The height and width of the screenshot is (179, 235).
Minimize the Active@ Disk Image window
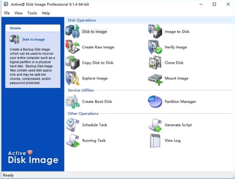pyautogui.click(x=201, y=4)
